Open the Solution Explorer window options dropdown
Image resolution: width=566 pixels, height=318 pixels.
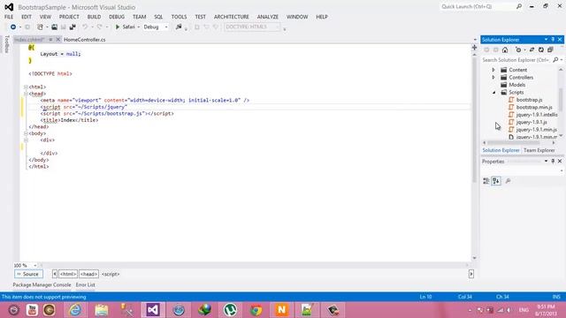point(546,40)
